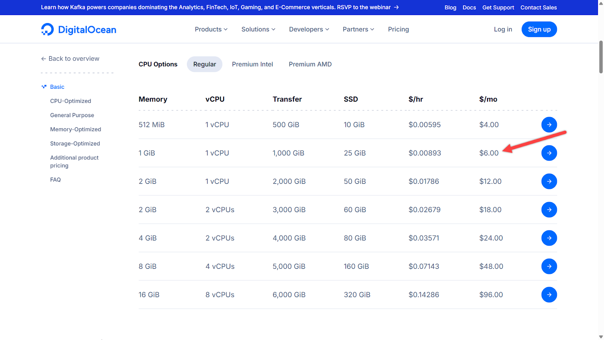Expand the Products dropdown menu

click(211, 29)
